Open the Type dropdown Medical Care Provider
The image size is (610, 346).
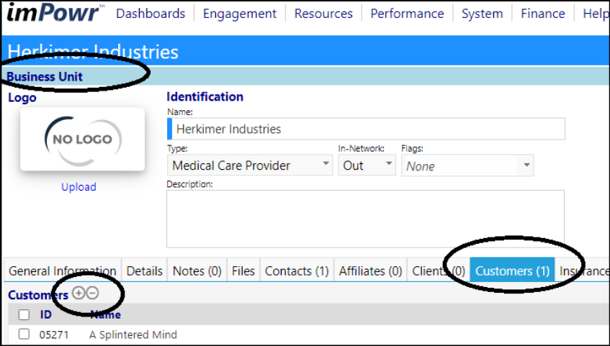click(x=250, y=165)
